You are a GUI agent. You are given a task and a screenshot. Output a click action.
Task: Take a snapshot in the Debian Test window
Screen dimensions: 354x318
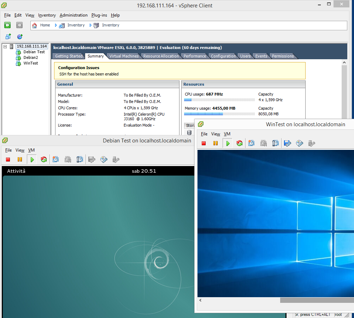tap(56, 159)
